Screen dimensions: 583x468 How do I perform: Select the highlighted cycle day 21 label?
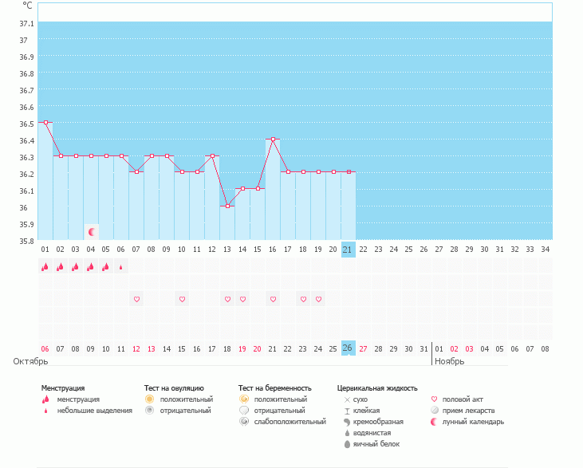(348, 250)
